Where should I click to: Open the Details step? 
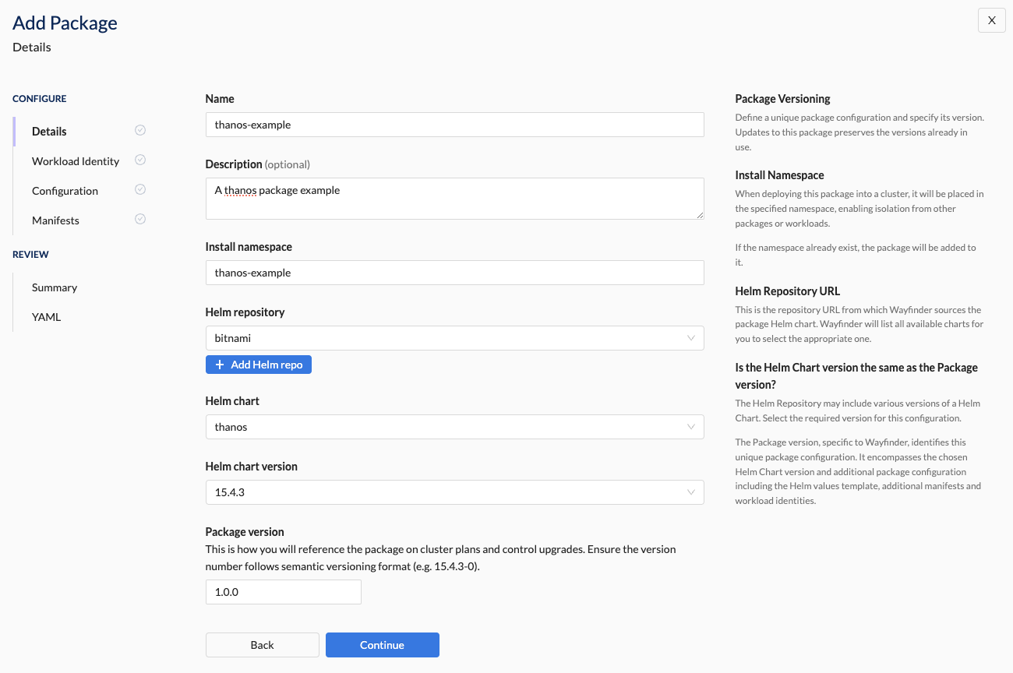coord(49,132)
